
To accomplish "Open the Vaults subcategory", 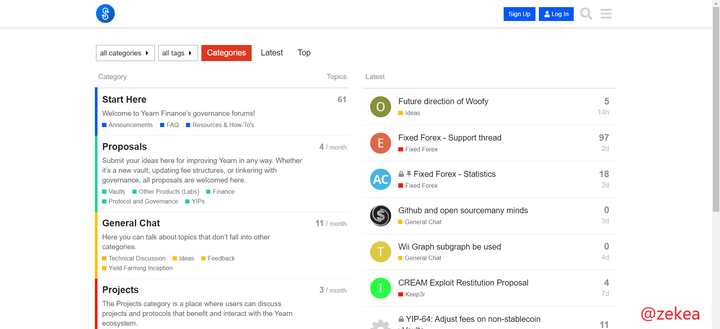I will [x=114, y=191].
